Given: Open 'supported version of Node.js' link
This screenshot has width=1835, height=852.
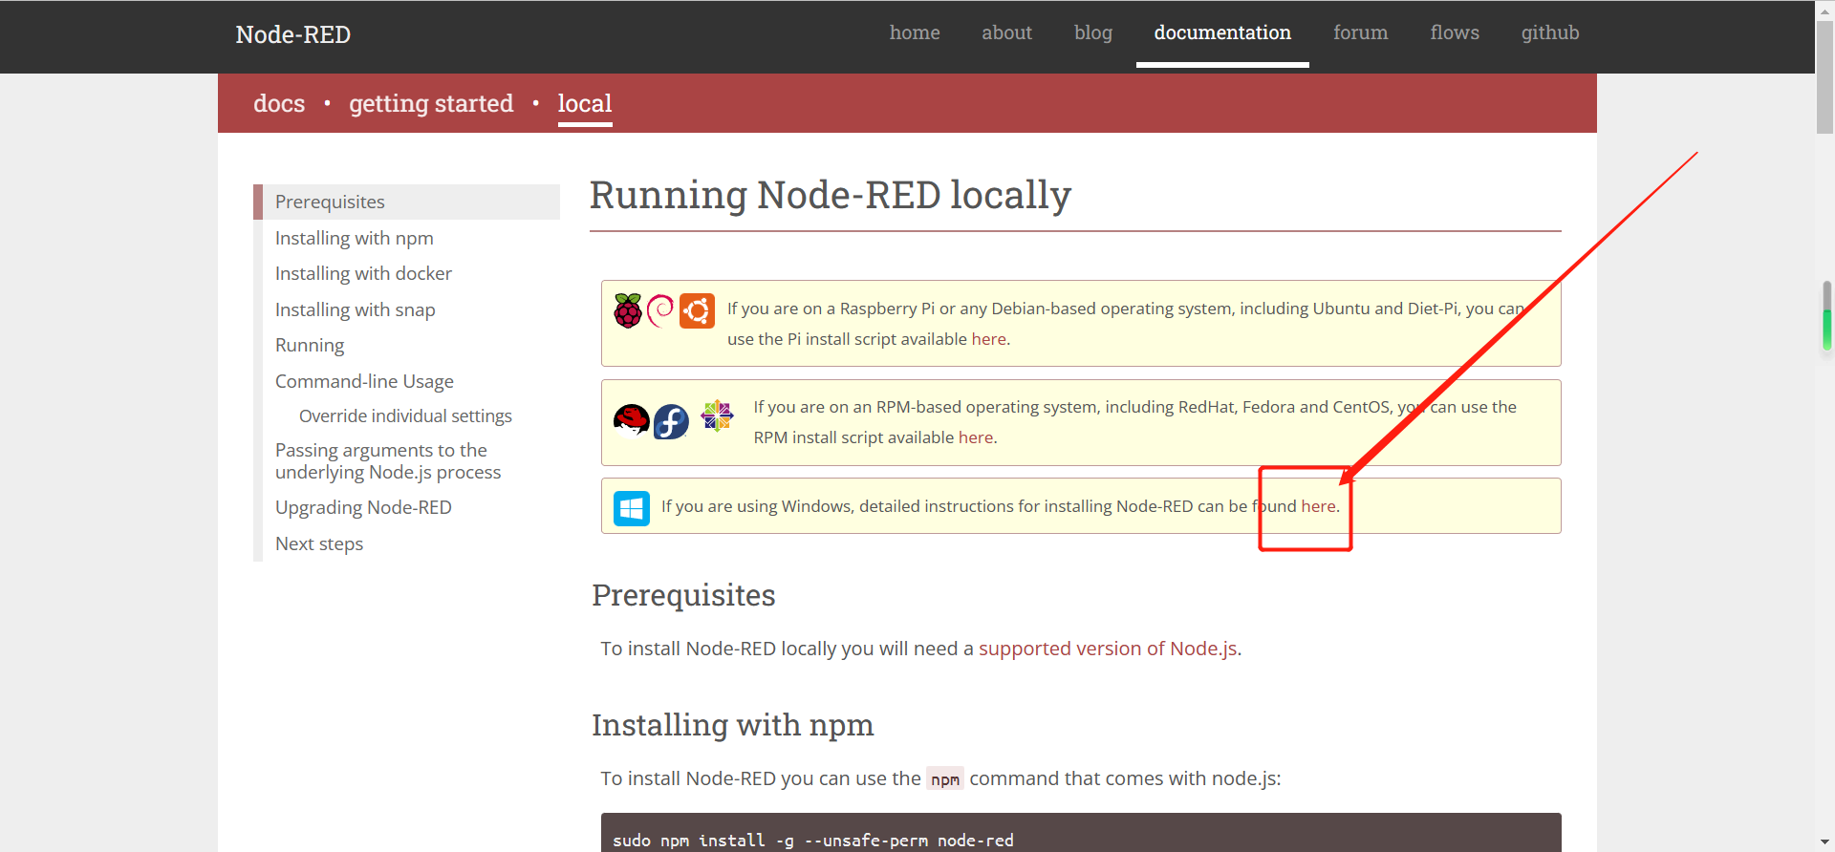Looking at the screenshot, I should (x=1108, y=649).
